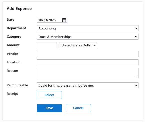The image size is (145, 122).
Task: Cancel adding the expense
Action: [x=78, y=108]
